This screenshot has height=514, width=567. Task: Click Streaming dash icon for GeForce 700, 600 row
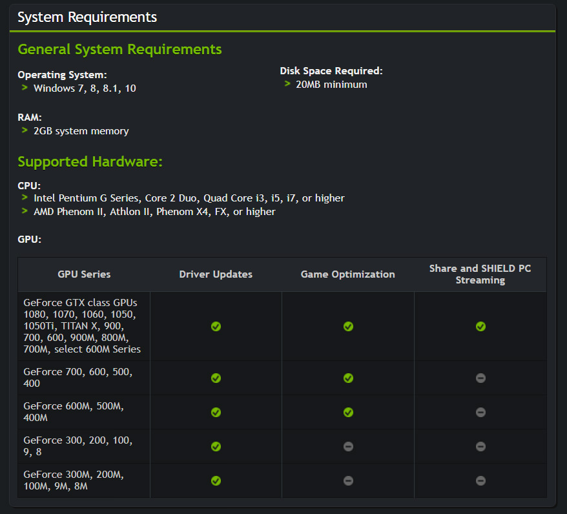point(480,378)
